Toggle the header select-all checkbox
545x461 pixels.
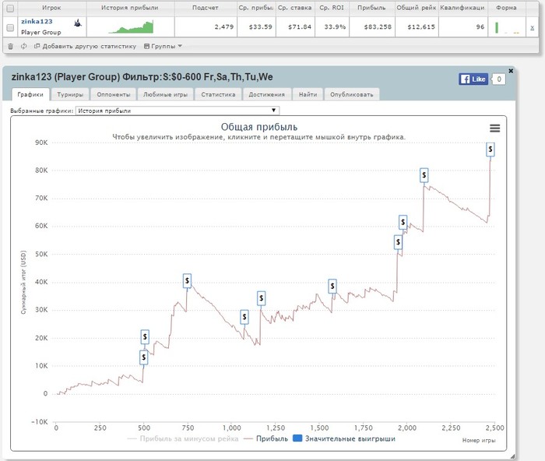10,8
